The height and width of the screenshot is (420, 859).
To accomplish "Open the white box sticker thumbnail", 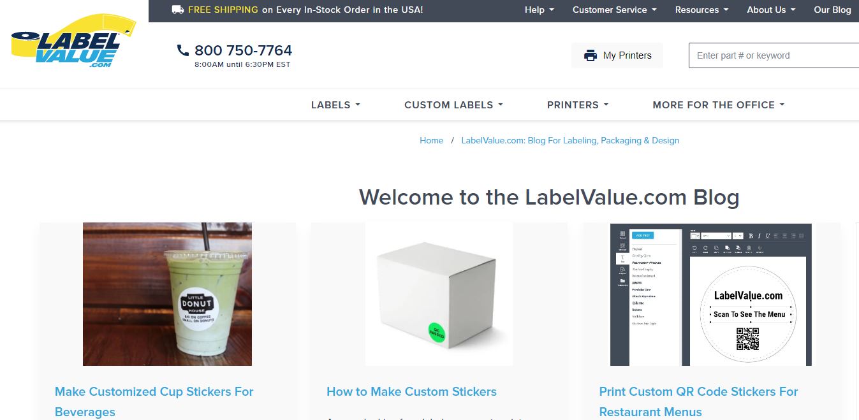I will 439,294.
